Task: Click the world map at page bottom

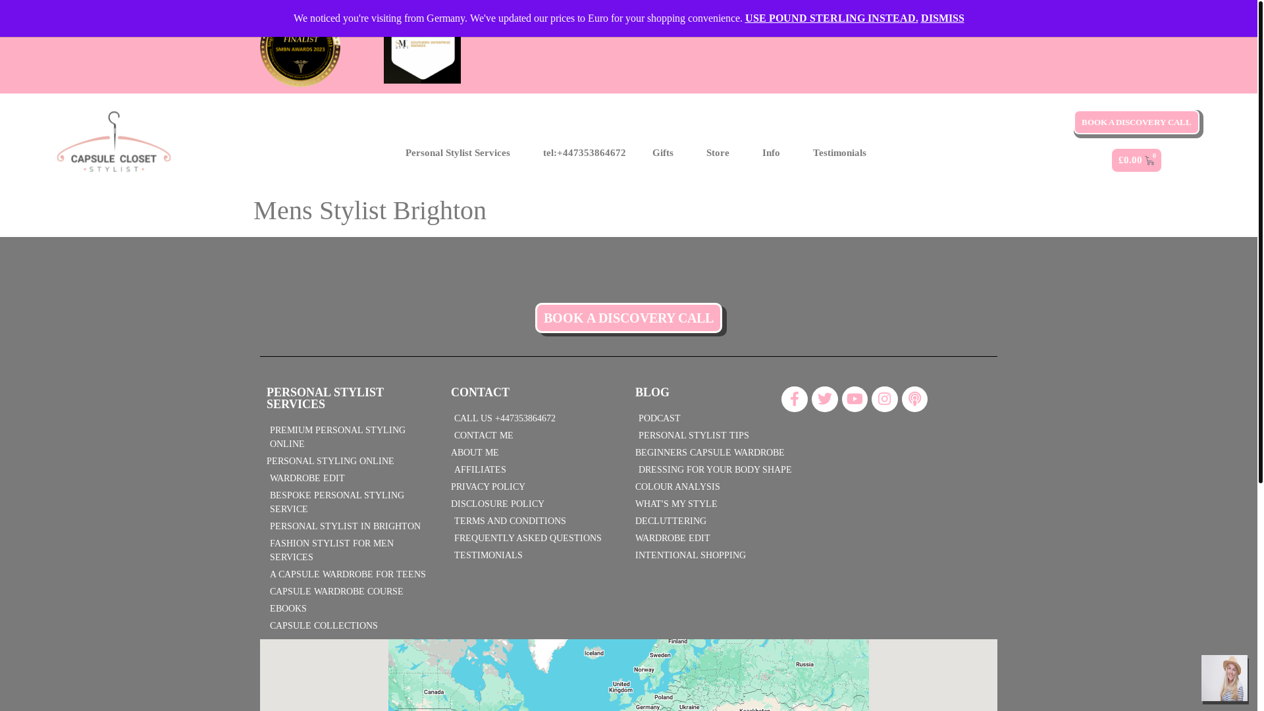Action: pos(629,675)
